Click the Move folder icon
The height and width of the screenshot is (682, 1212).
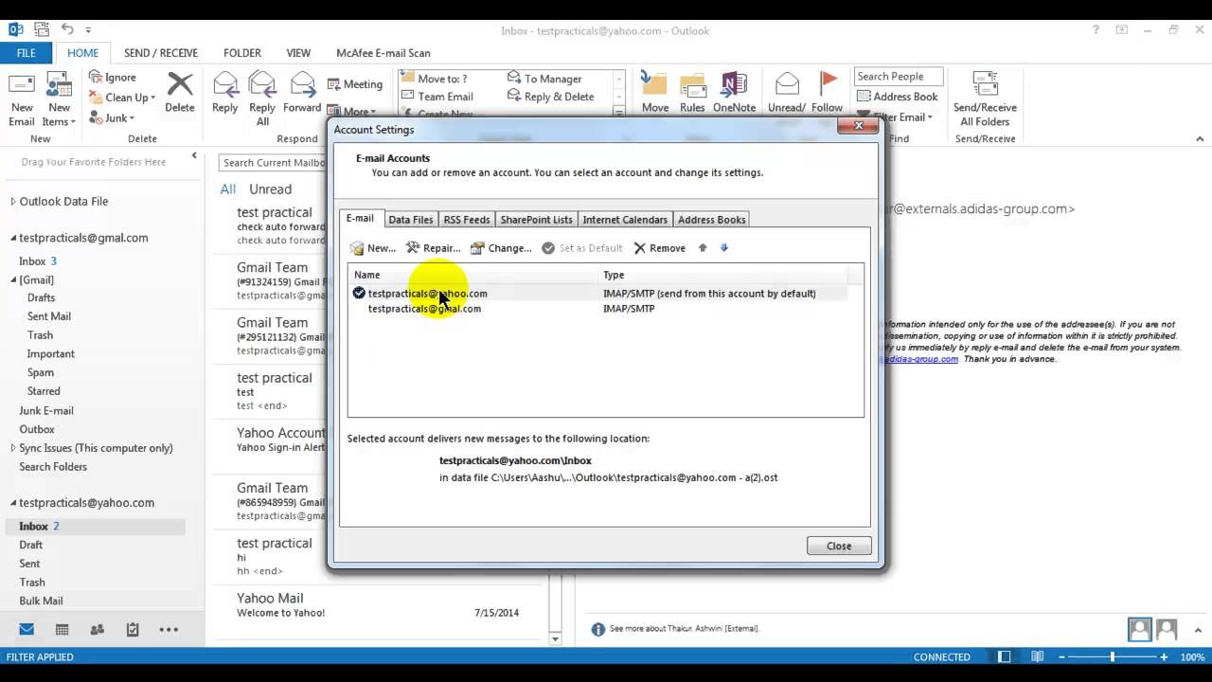coord(655,85)
